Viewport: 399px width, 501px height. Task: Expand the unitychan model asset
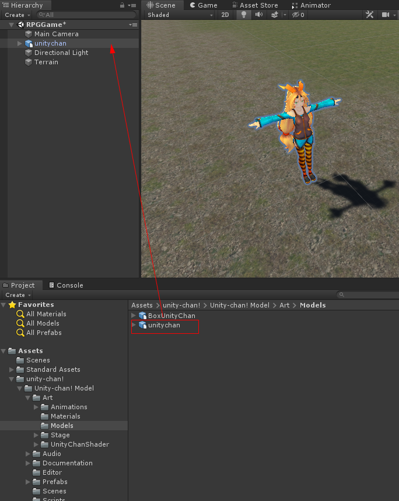(x=134, y=325)
